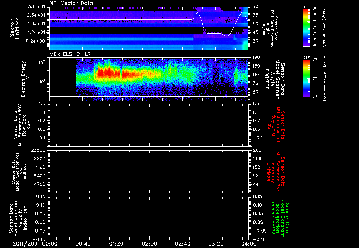Click the red line in Scanner Pos panel
This screenshot has width=359, height=248.
(149, 178)
